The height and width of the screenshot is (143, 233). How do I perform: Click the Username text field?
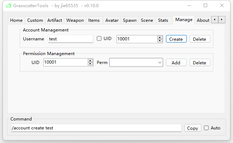point(71,39)
